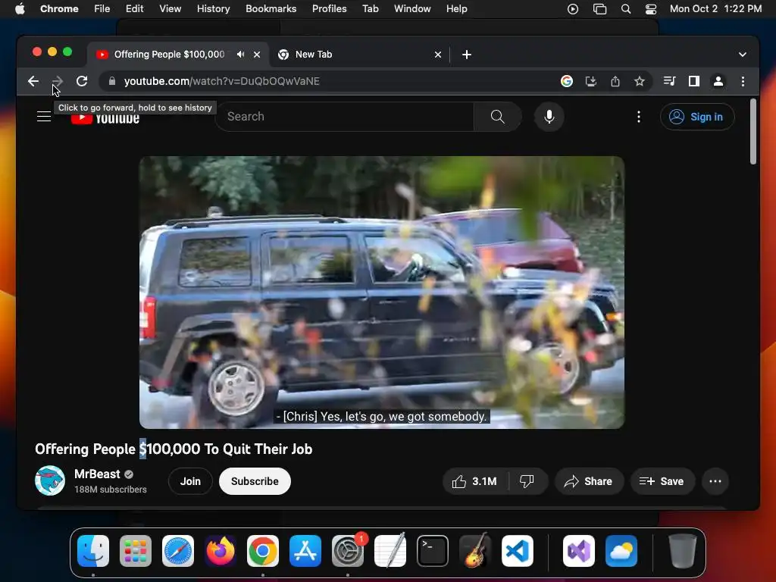The image size is (776, 582).
Task: Focus the YouTube Search field
Action: [345, 117]
